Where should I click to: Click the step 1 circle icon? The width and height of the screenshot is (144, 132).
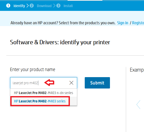coord(8,6)
